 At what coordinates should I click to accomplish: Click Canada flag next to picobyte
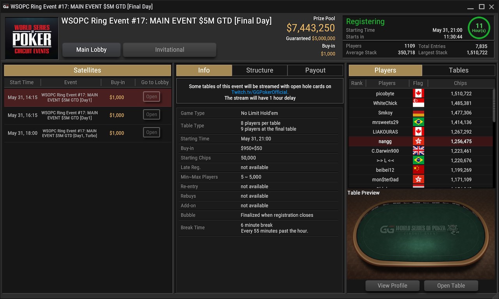418,93
